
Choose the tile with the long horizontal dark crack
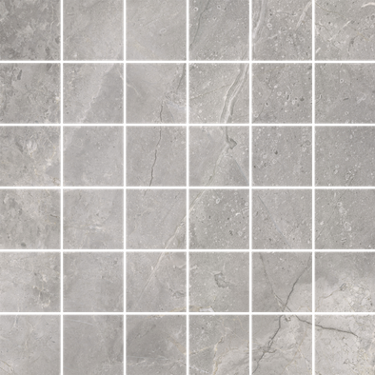click(x=345, y=345)
